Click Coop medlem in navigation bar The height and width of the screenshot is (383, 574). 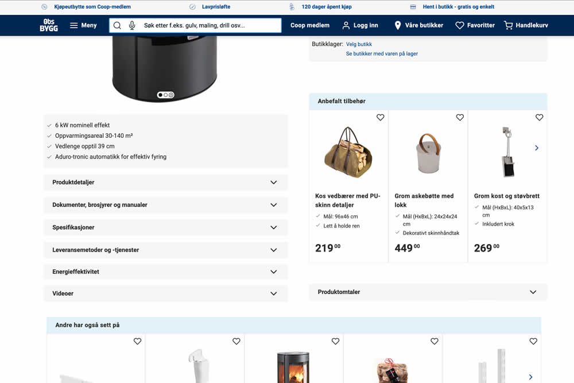pos(310,25)
